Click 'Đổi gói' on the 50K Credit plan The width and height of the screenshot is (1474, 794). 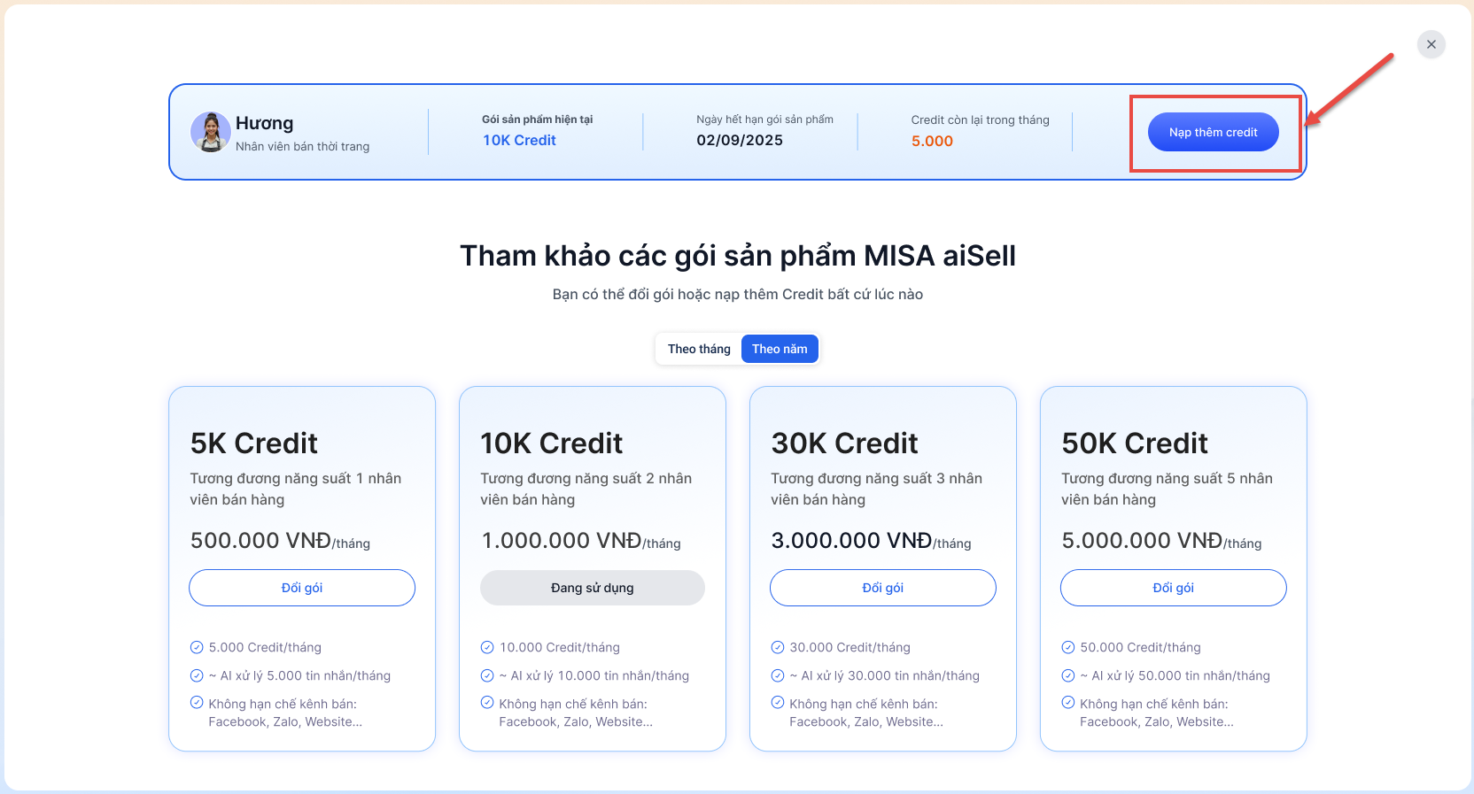1174,588
